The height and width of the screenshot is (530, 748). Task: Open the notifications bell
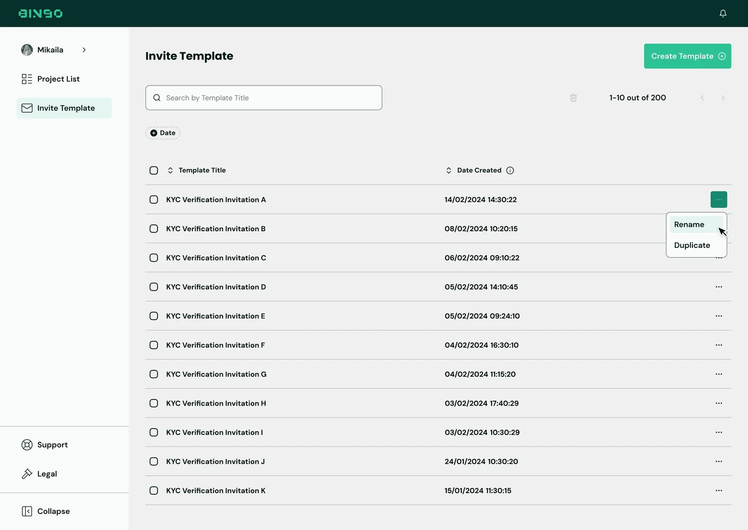pyautogui.click(x=723, y=13)
